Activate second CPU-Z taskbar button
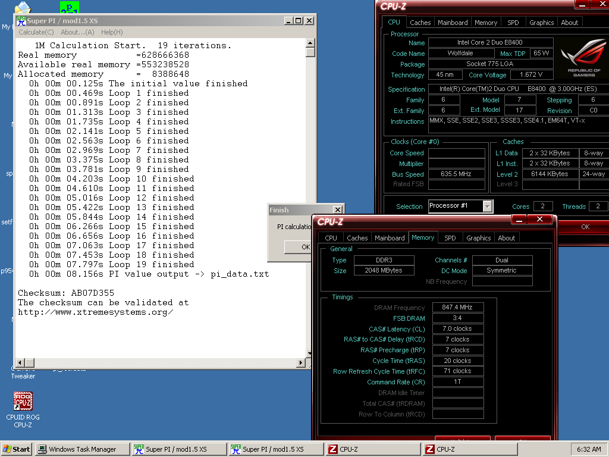 [x=470, y=449]
